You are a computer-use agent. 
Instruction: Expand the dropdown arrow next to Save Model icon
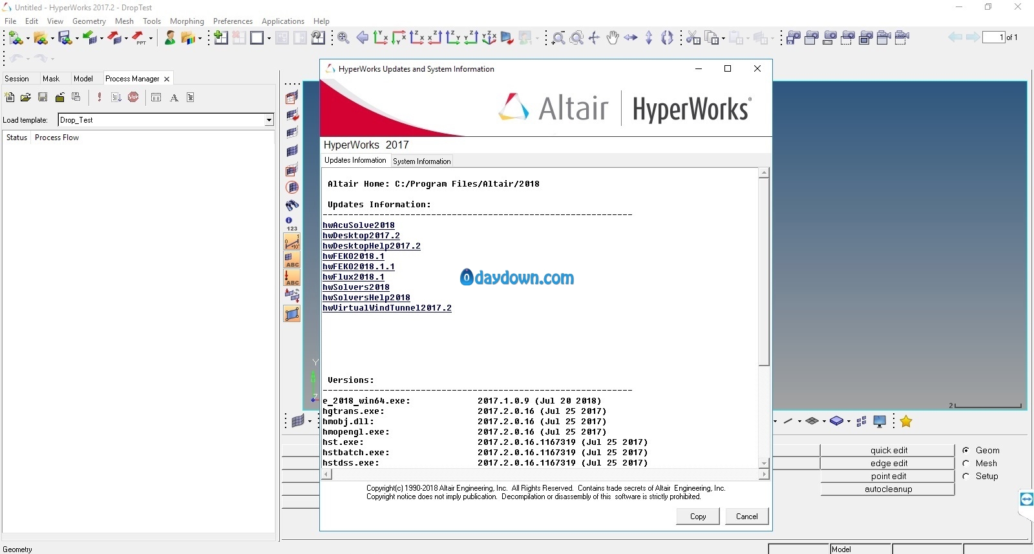click(77, 39)
